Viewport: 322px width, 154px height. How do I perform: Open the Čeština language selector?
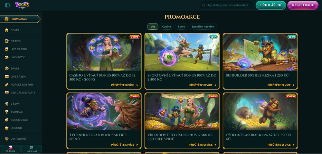point(10,149)
